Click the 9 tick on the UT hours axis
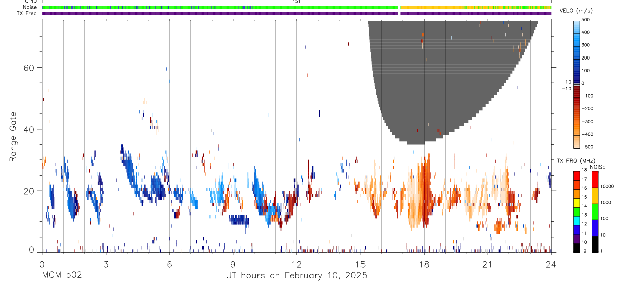Screen dimensions: 620x286 233,264
